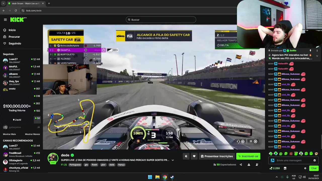Click the hammer moderator badge in the message box
322x181 pixels.
click(x=272, y=160)
